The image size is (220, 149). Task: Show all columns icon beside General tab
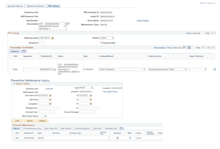coord(24,51)
